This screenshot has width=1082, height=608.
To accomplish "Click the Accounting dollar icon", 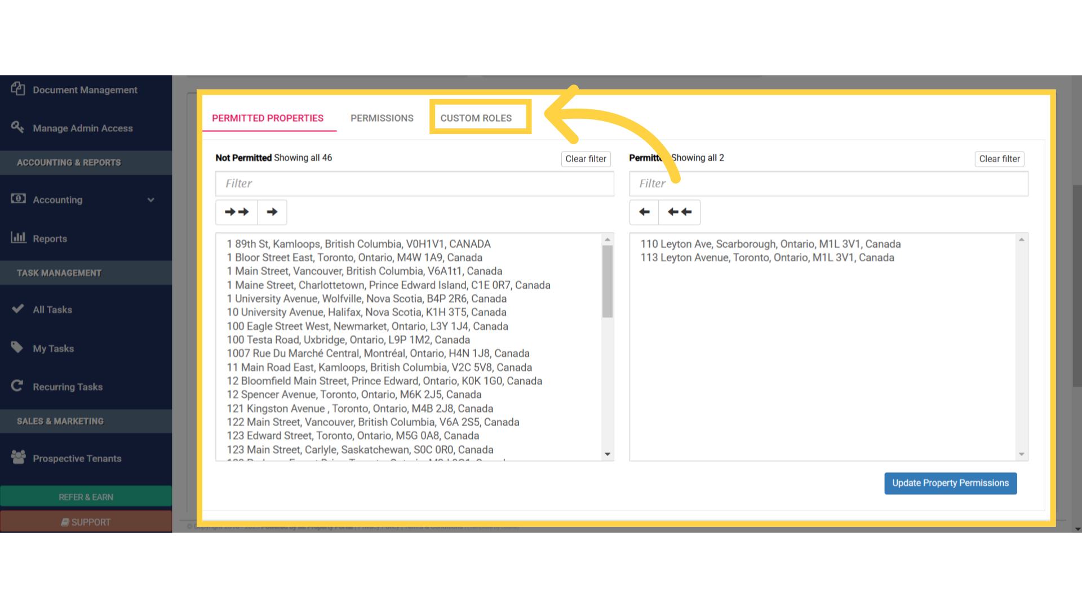I will click(19, 199).
